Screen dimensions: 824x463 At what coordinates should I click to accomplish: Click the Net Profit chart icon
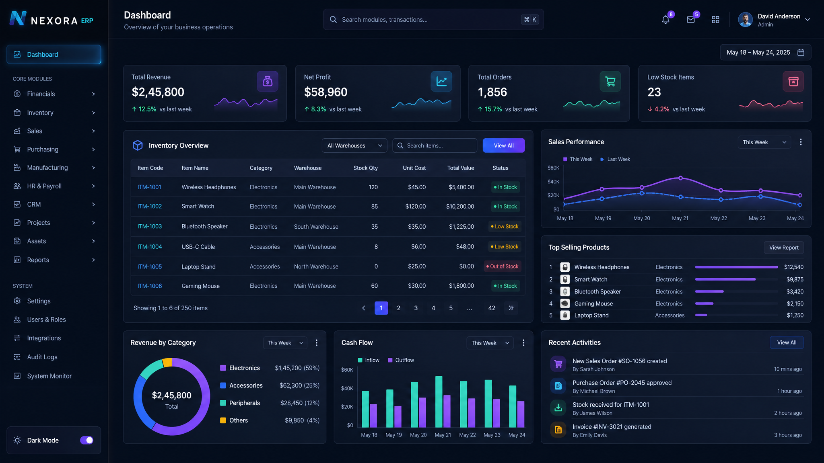pyautogui.click(x=441, y=81)
